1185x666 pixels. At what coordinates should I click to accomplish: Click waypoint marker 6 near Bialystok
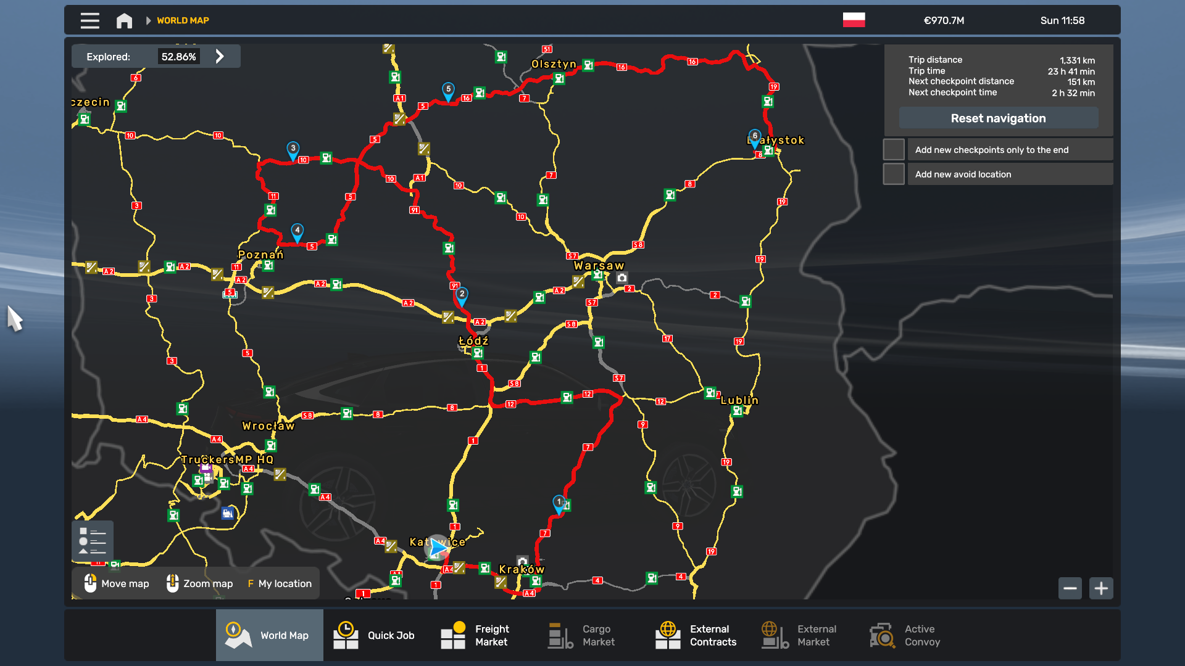[754, 137]
